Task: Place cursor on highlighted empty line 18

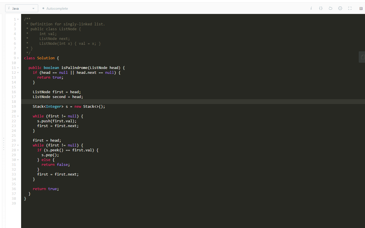Action: tap(193, 101)
